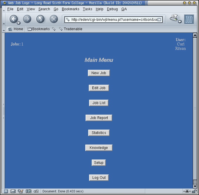Open the Tradenable bookmark
Screen dimensions: 199x195
tap(71, 29)
